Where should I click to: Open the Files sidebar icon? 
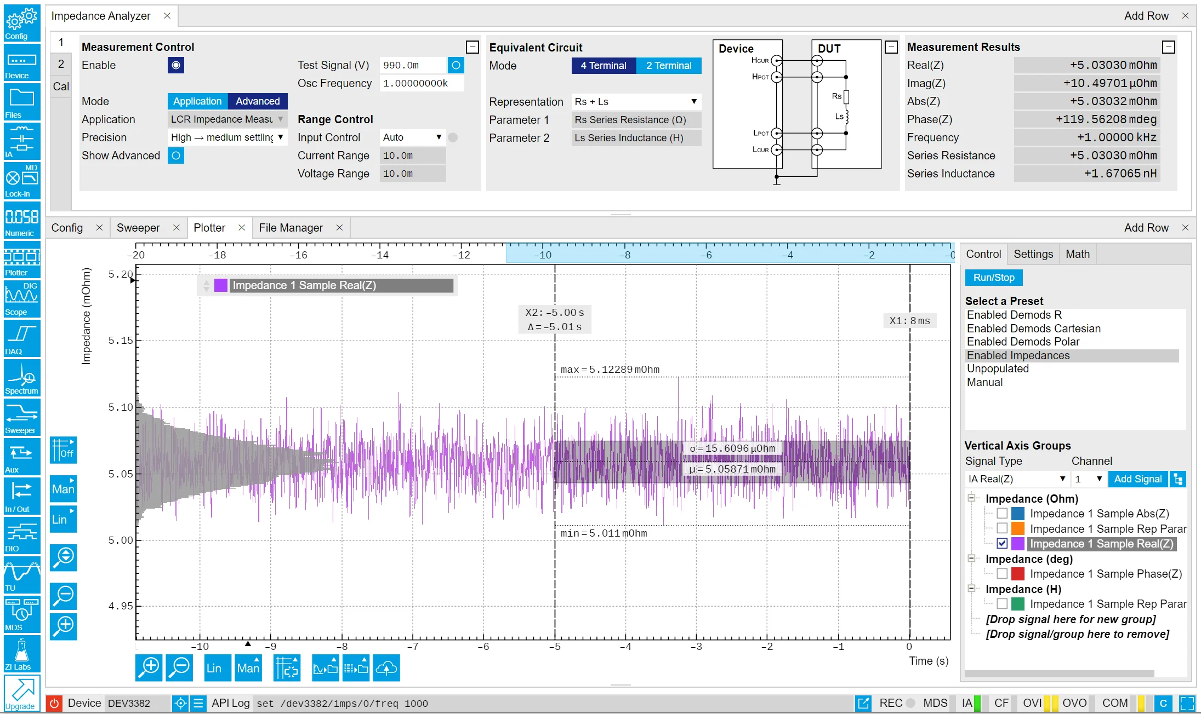click(22, 101)
